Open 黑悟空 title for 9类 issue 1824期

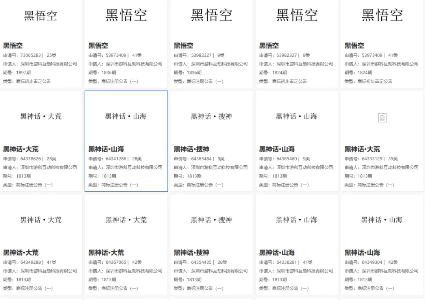click(x=269, y=46)
